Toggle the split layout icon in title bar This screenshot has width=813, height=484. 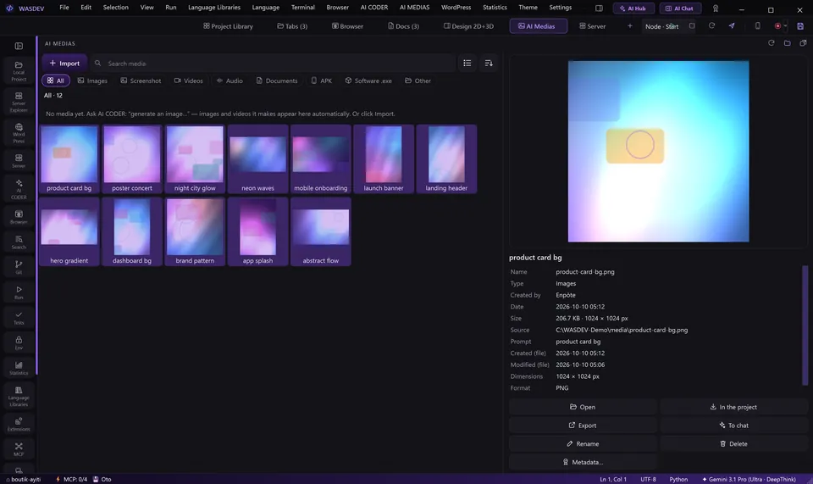[x=599, y=8]
